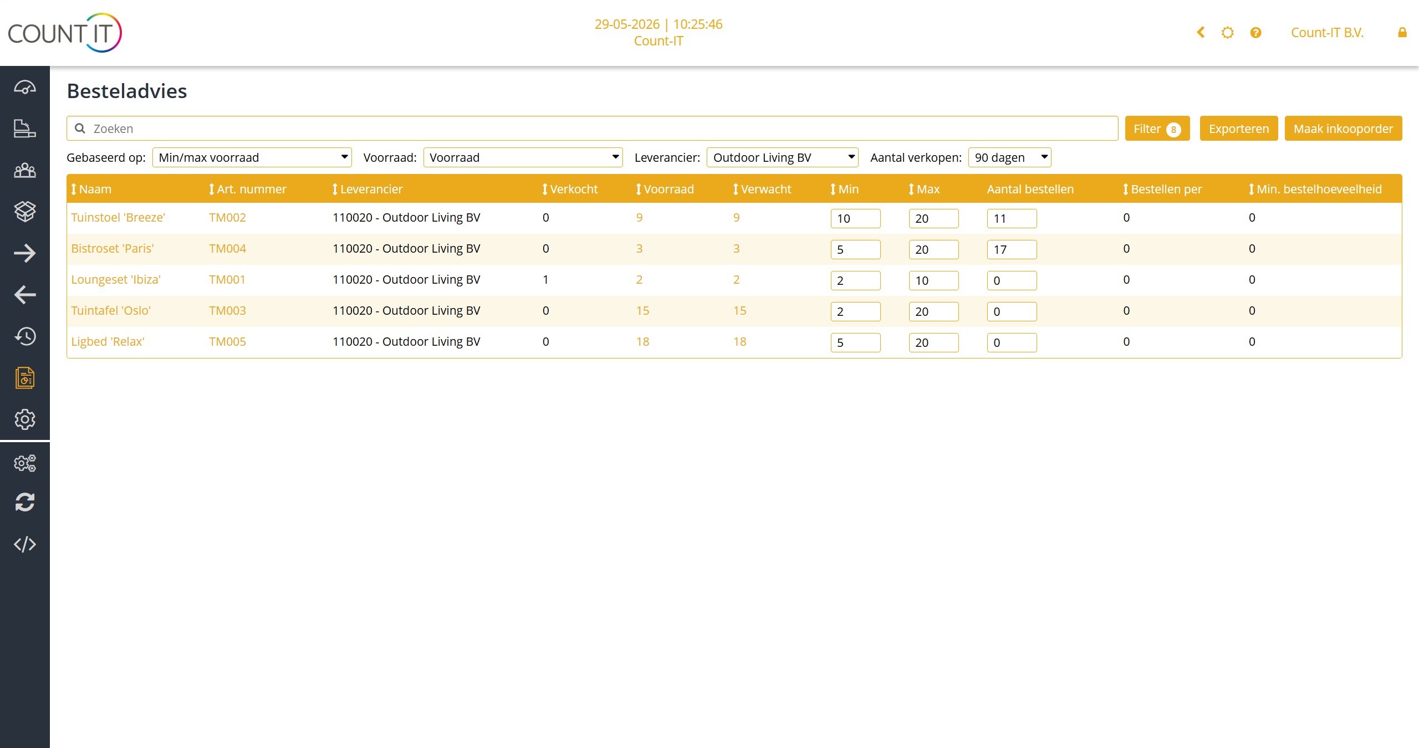Click Max field for Tuintafel 'Oslo'
This screenshot has height=748, width=1419.
933,311
